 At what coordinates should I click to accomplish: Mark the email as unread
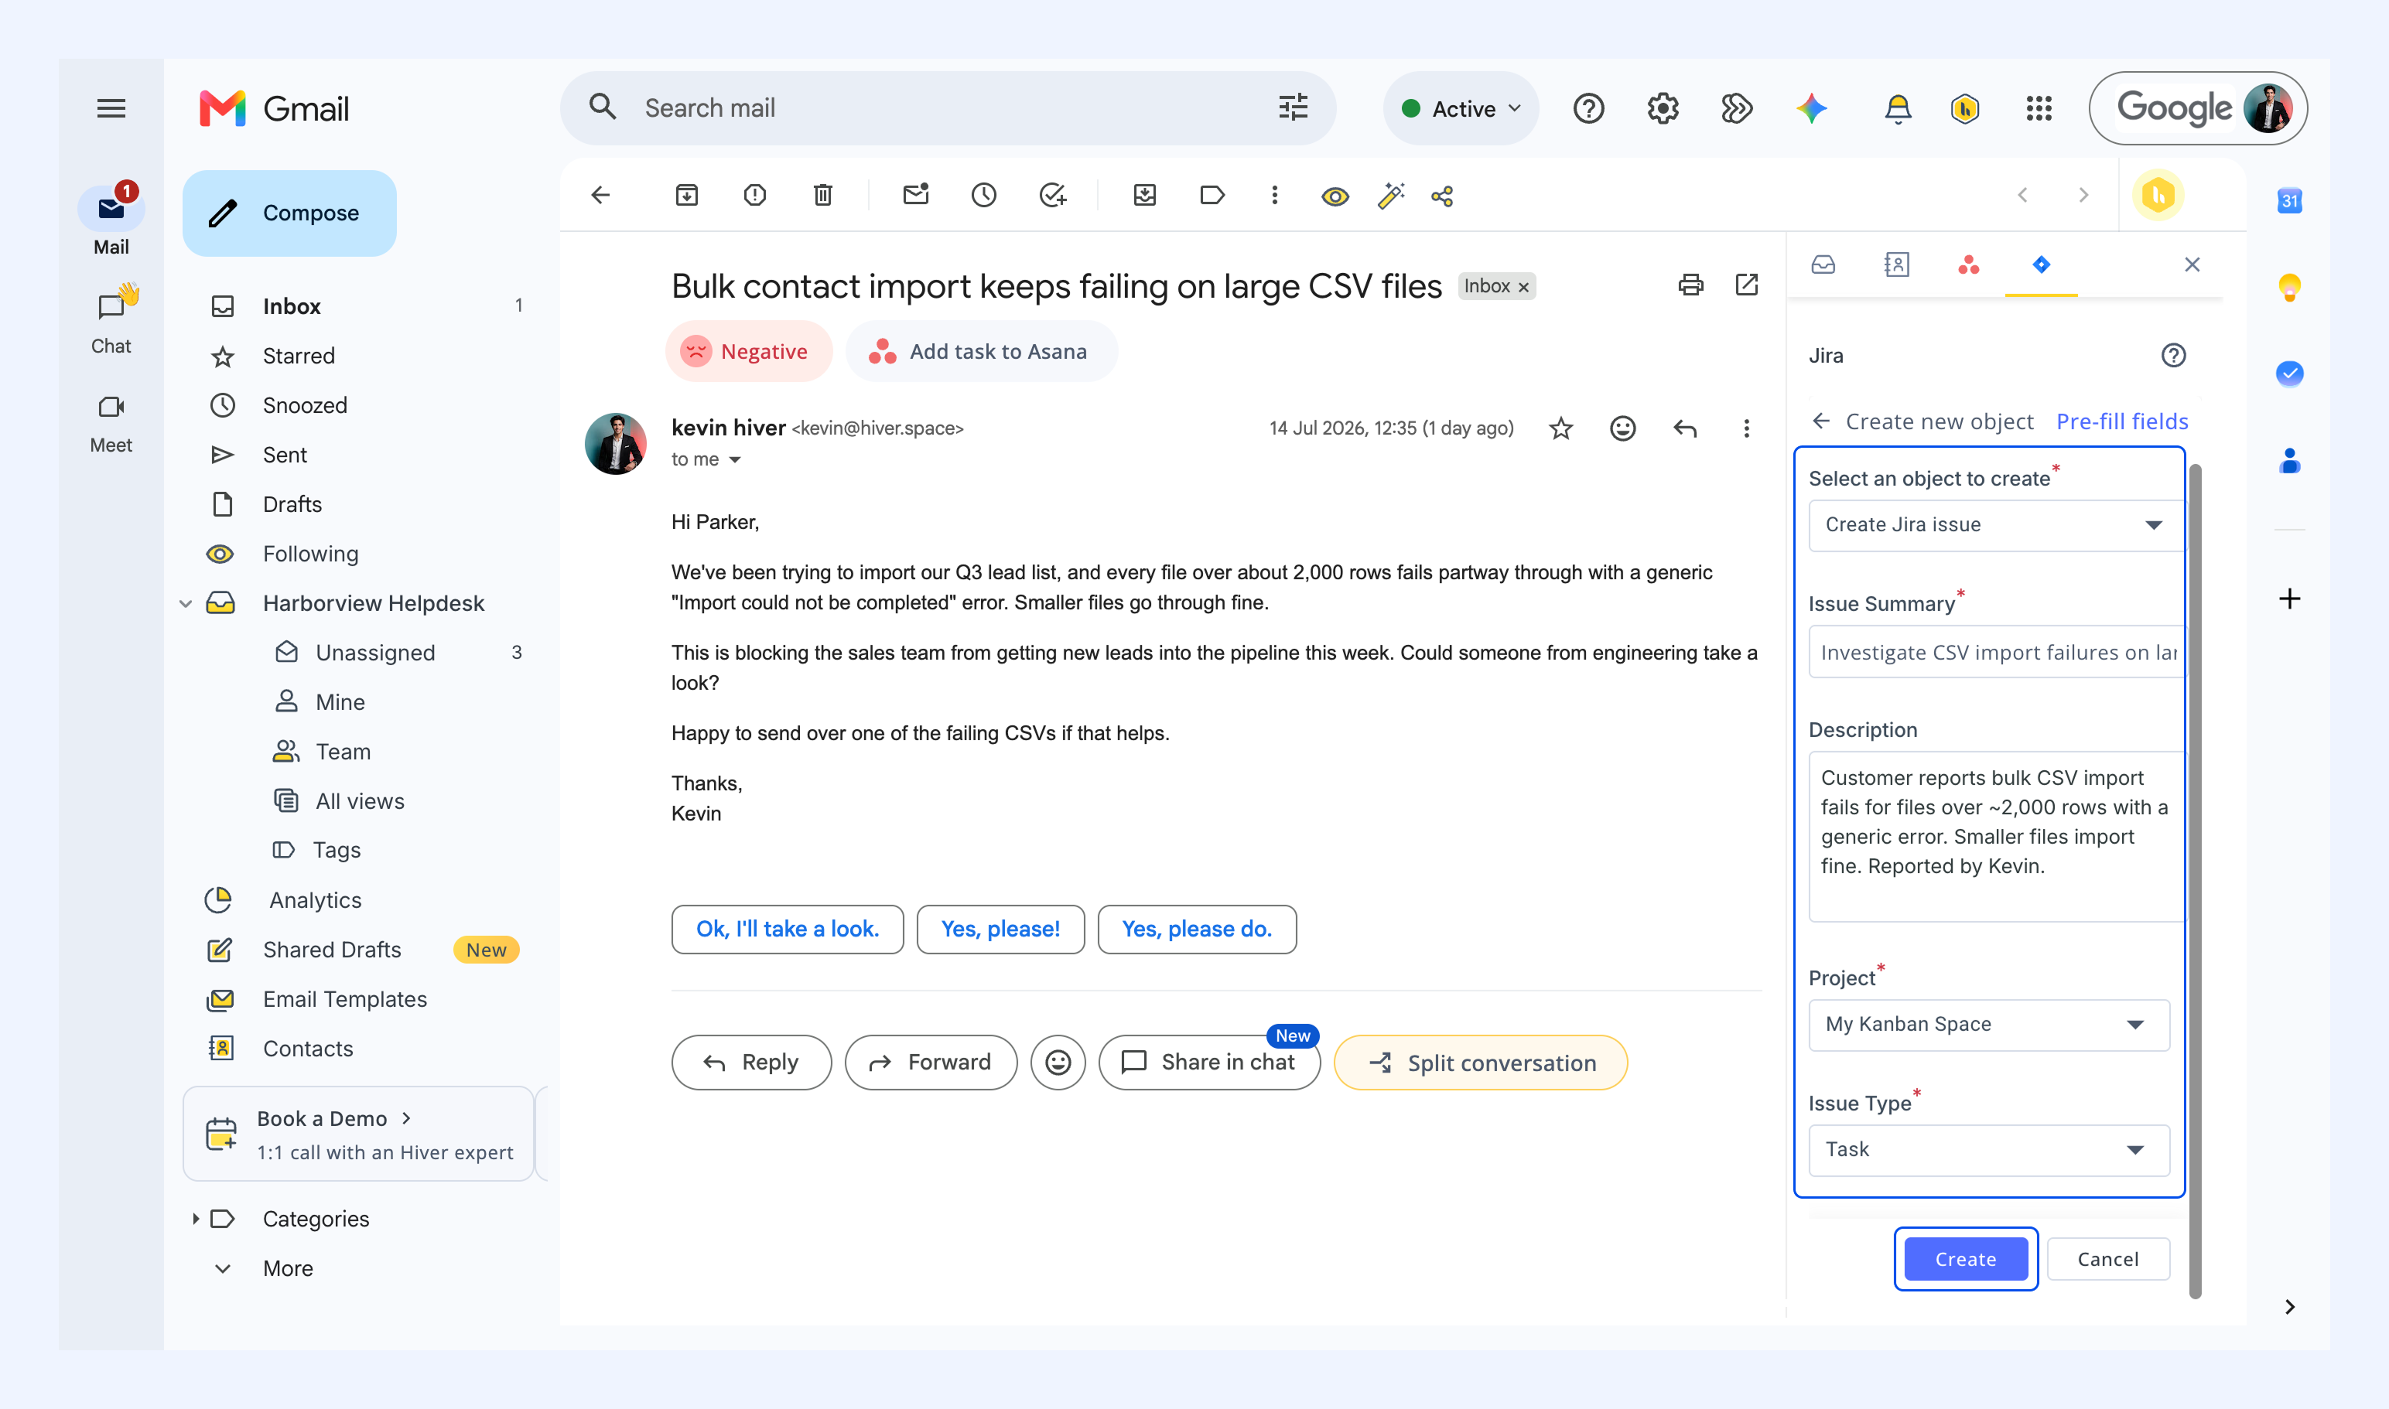coord(916,195)
